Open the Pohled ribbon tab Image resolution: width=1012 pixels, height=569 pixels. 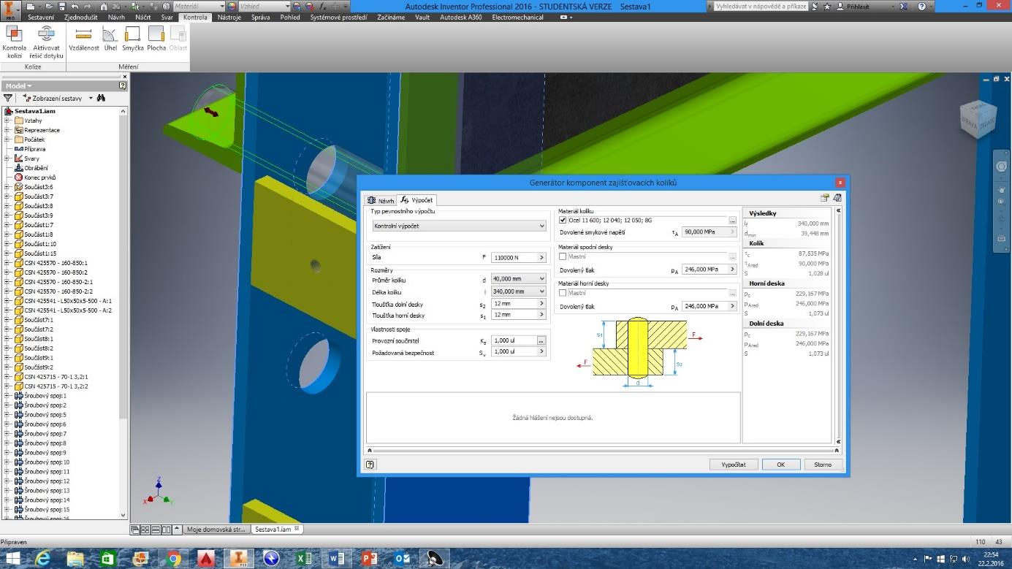(x=290, y=17)
